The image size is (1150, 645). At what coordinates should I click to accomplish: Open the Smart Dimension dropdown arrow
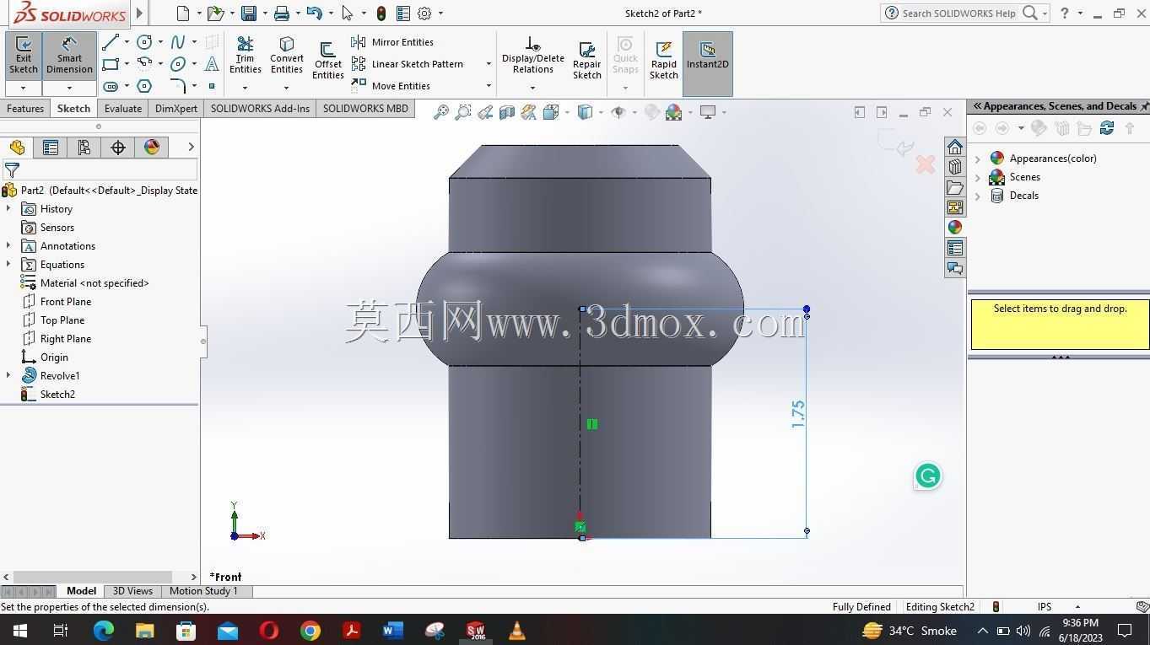click(69, 88)
